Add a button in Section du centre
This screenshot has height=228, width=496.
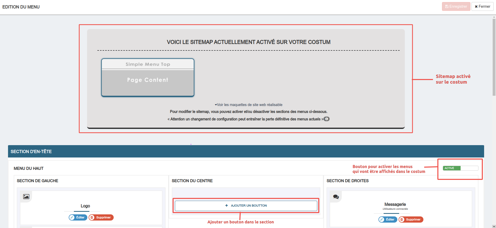click(246, 206)
